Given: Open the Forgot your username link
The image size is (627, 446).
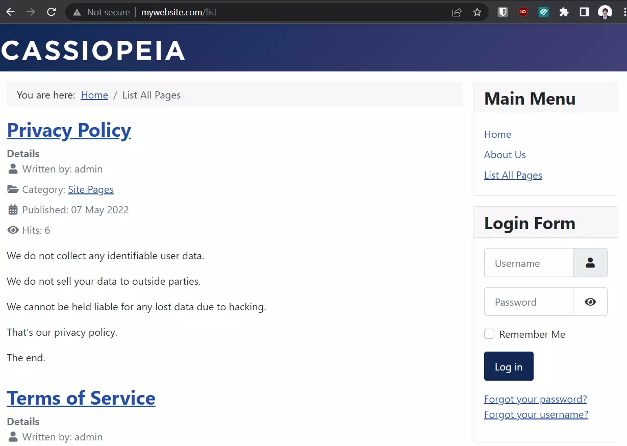Looking at the screenshot, I should click(x=536, y=414).
